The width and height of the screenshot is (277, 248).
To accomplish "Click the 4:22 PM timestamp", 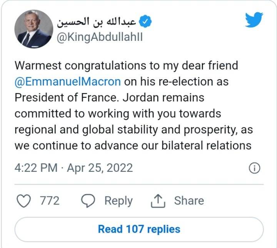I will coord(36,168).
